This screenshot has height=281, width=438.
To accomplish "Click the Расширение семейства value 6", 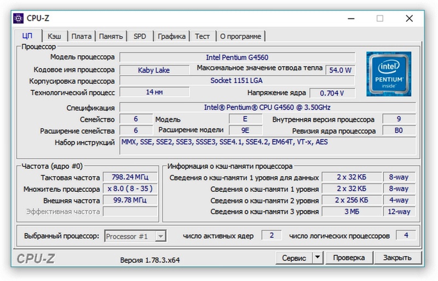I will 136,130.
